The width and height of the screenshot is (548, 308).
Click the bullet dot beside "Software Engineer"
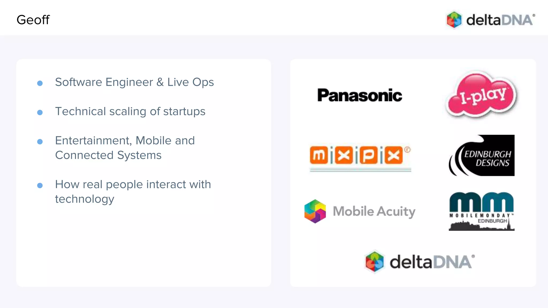click(x=40, y=83)
